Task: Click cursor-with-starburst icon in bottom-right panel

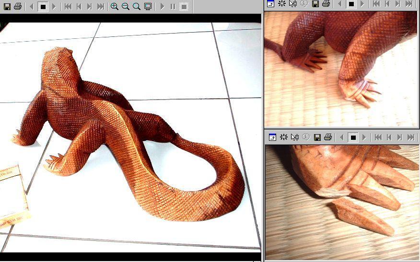Action: pos(294,137)
